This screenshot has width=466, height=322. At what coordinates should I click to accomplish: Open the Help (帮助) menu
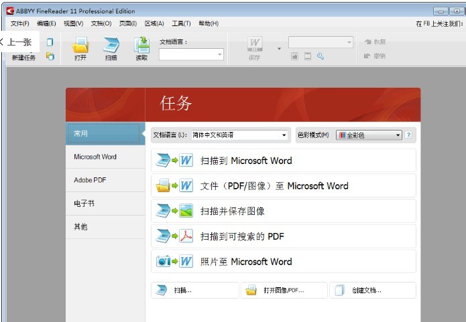tap(209, 23)
